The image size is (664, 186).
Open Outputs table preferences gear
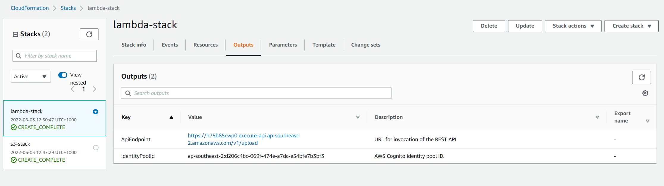pos(645,93)
